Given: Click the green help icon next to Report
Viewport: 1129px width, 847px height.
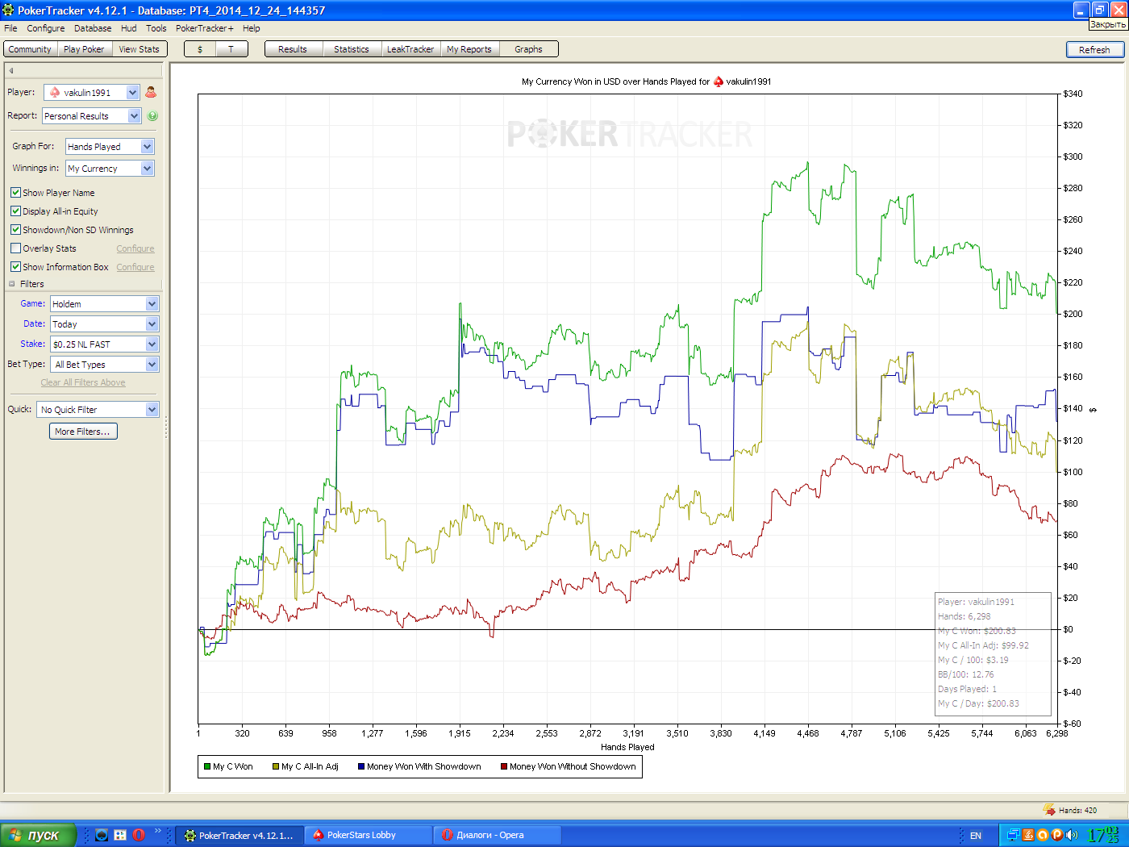Looking at the screenshot, I should [x=152, y=116].
